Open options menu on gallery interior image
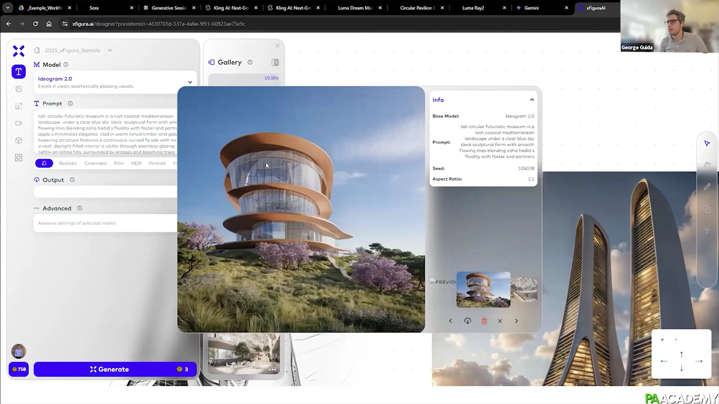This screenshot has width=719, height=404. (272, 370)
